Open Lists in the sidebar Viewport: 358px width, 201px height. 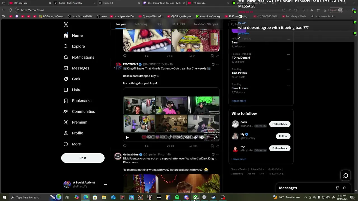(x=72, y=90)
